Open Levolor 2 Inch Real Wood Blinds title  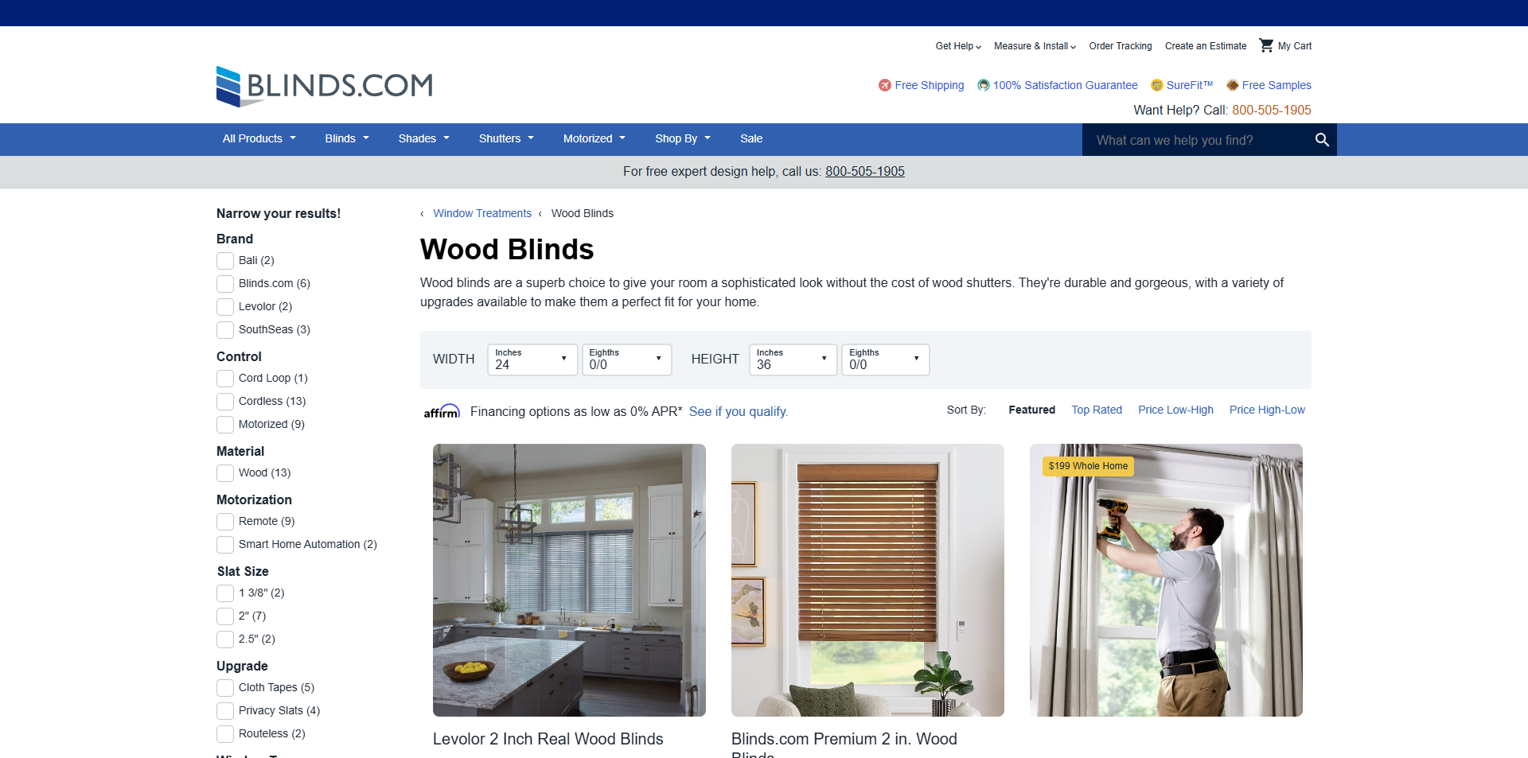[548, 739]
